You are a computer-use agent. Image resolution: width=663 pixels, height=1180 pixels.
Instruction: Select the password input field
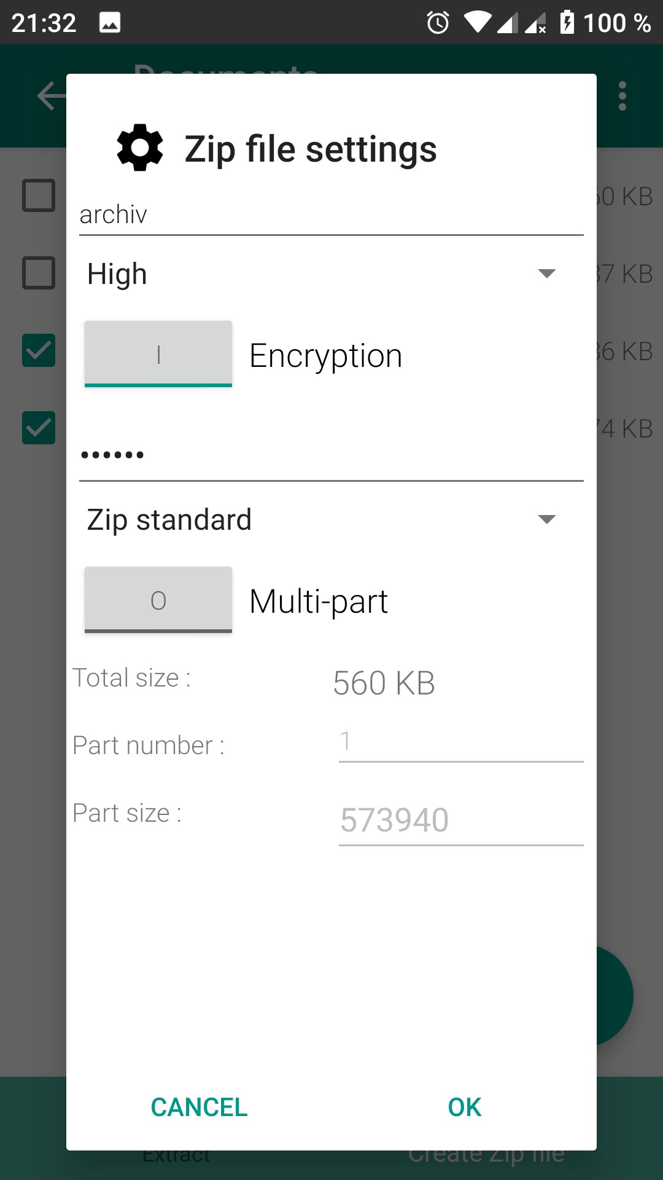click(x=331, y=455)
